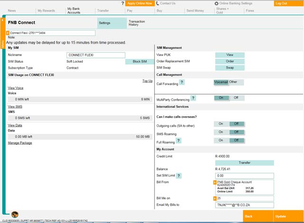
Task: Turn on Outgoing calls (SA to other)
Action: 221,124
